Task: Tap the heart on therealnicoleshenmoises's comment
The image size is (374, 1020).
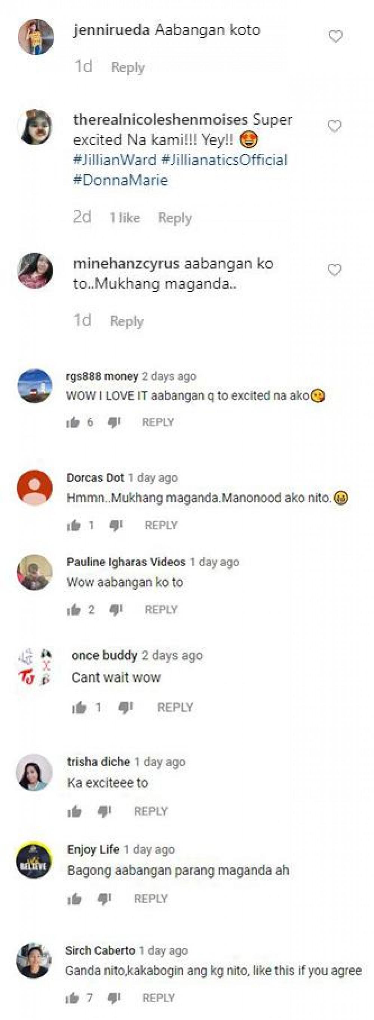Action: (334, 126)
